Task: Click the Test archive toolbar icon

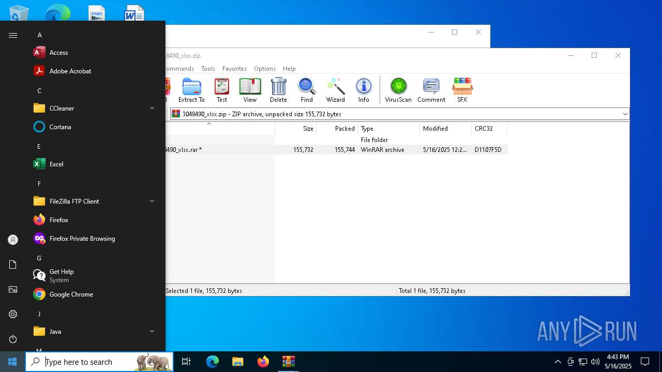Action: (222, 90)
